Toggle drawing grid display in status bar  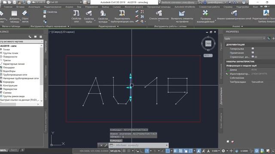(124, 151)
